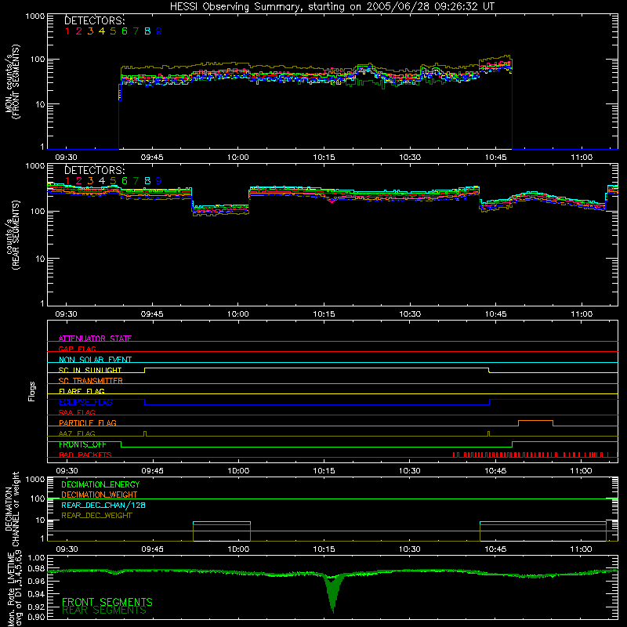Click 10:30 time tick under rear segments plot

(410, 314)
